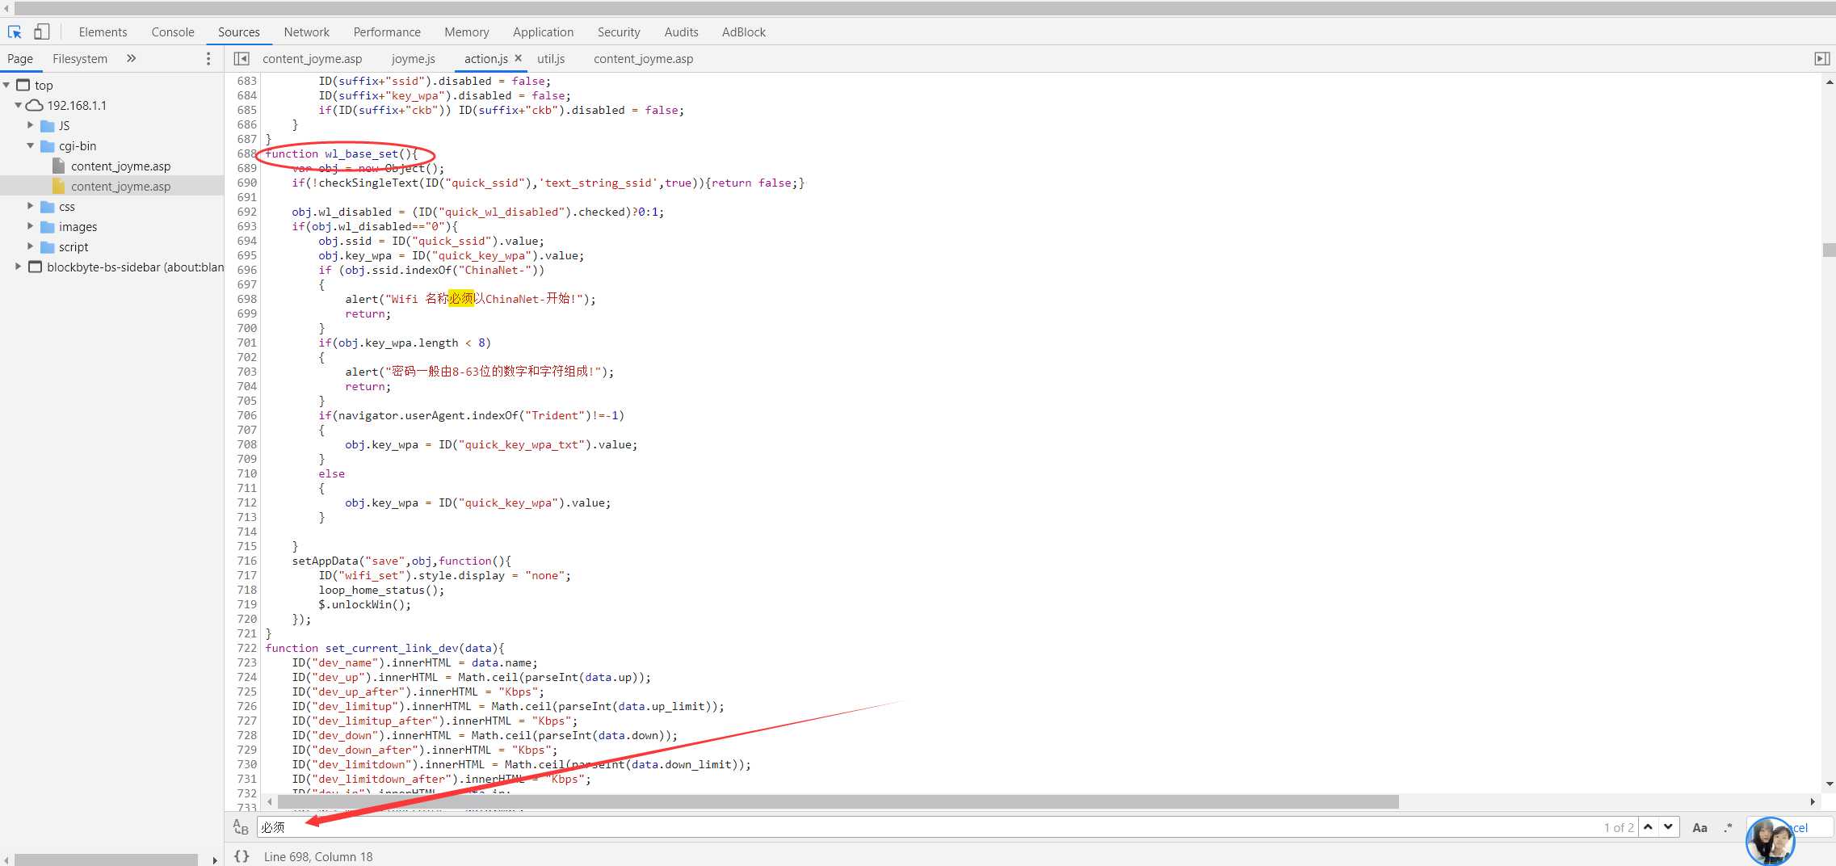Switch to the joyme.js editor tab
This screenshot has height=866, width=1836.
(414, 59)
